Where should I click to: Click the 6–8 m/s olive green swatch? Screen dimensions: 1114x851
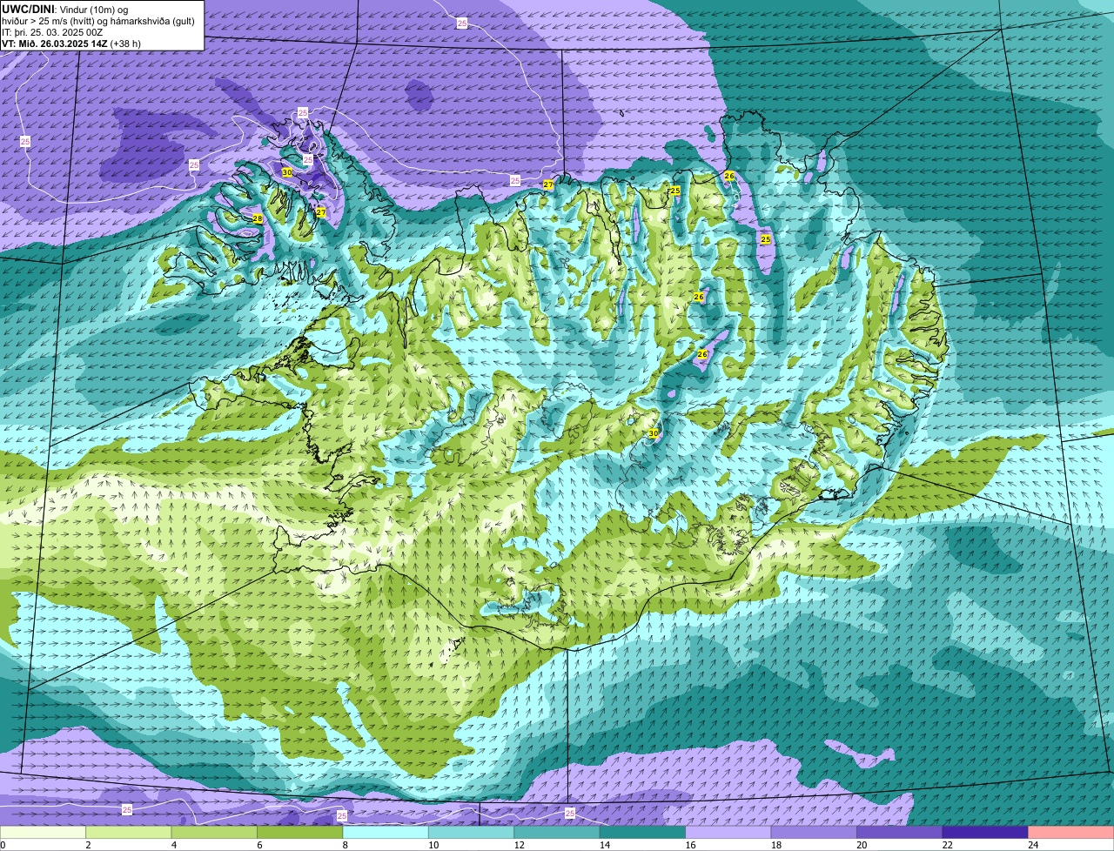[x=300, y=833]
